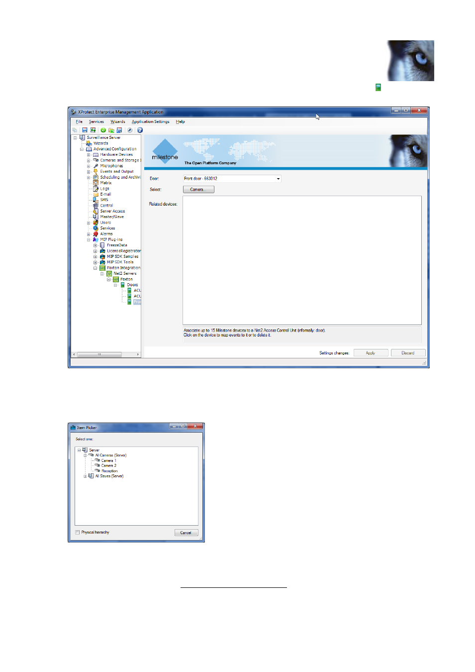Click the first grayed copy toolbar icon
The width and height of the screenshot is (475, 672).
click(x=75, y=130)
